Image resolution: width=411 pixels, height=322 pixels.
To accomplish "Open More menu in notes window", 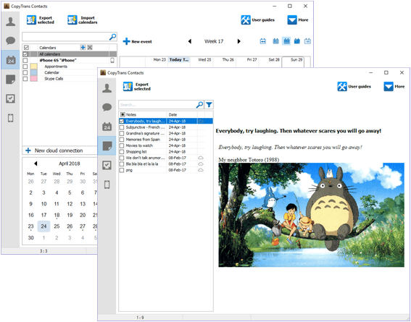I will click(394, 86).
